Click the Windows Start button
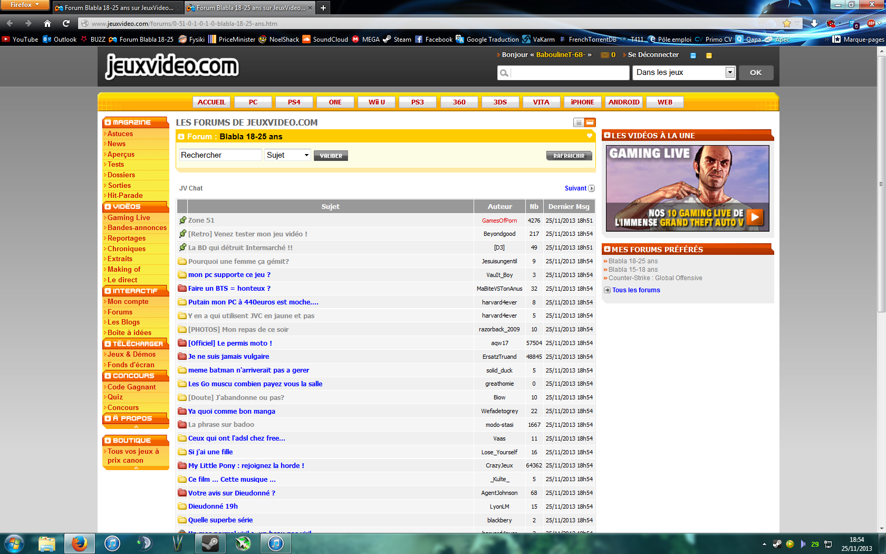Screen dimensions: 886x554 pos(14,543)
